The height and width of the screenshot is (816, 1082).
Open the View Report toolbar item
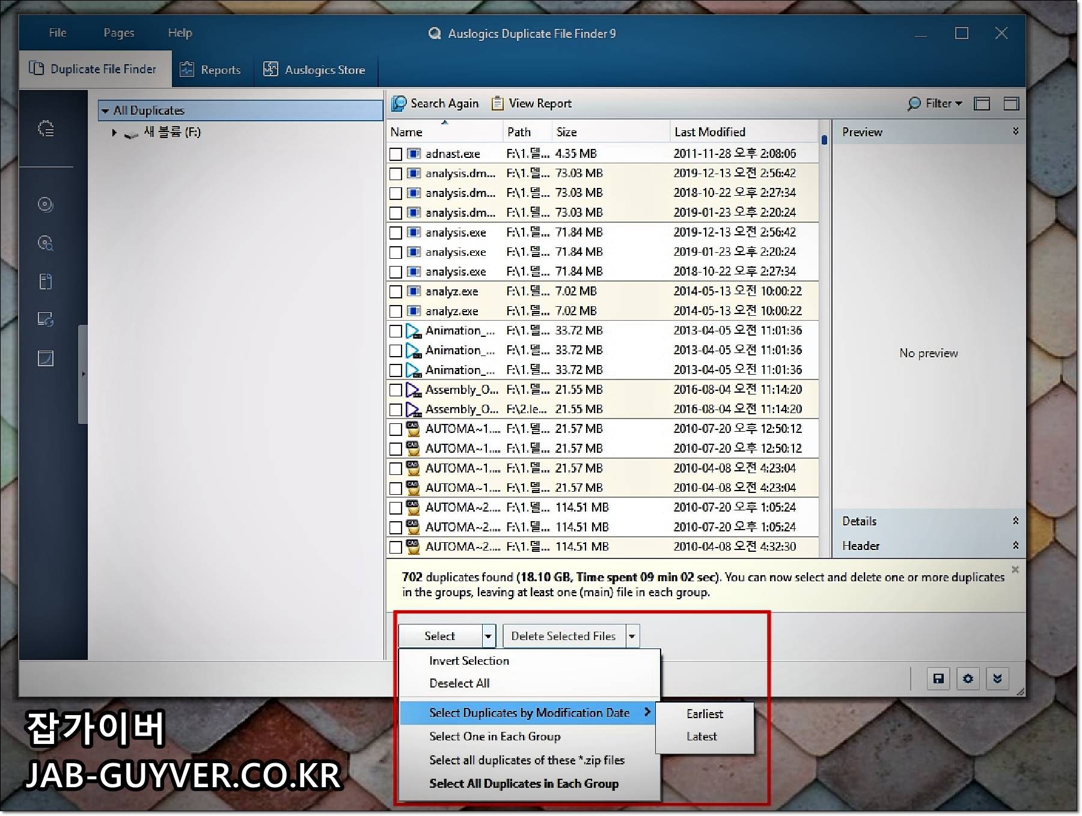531,103
